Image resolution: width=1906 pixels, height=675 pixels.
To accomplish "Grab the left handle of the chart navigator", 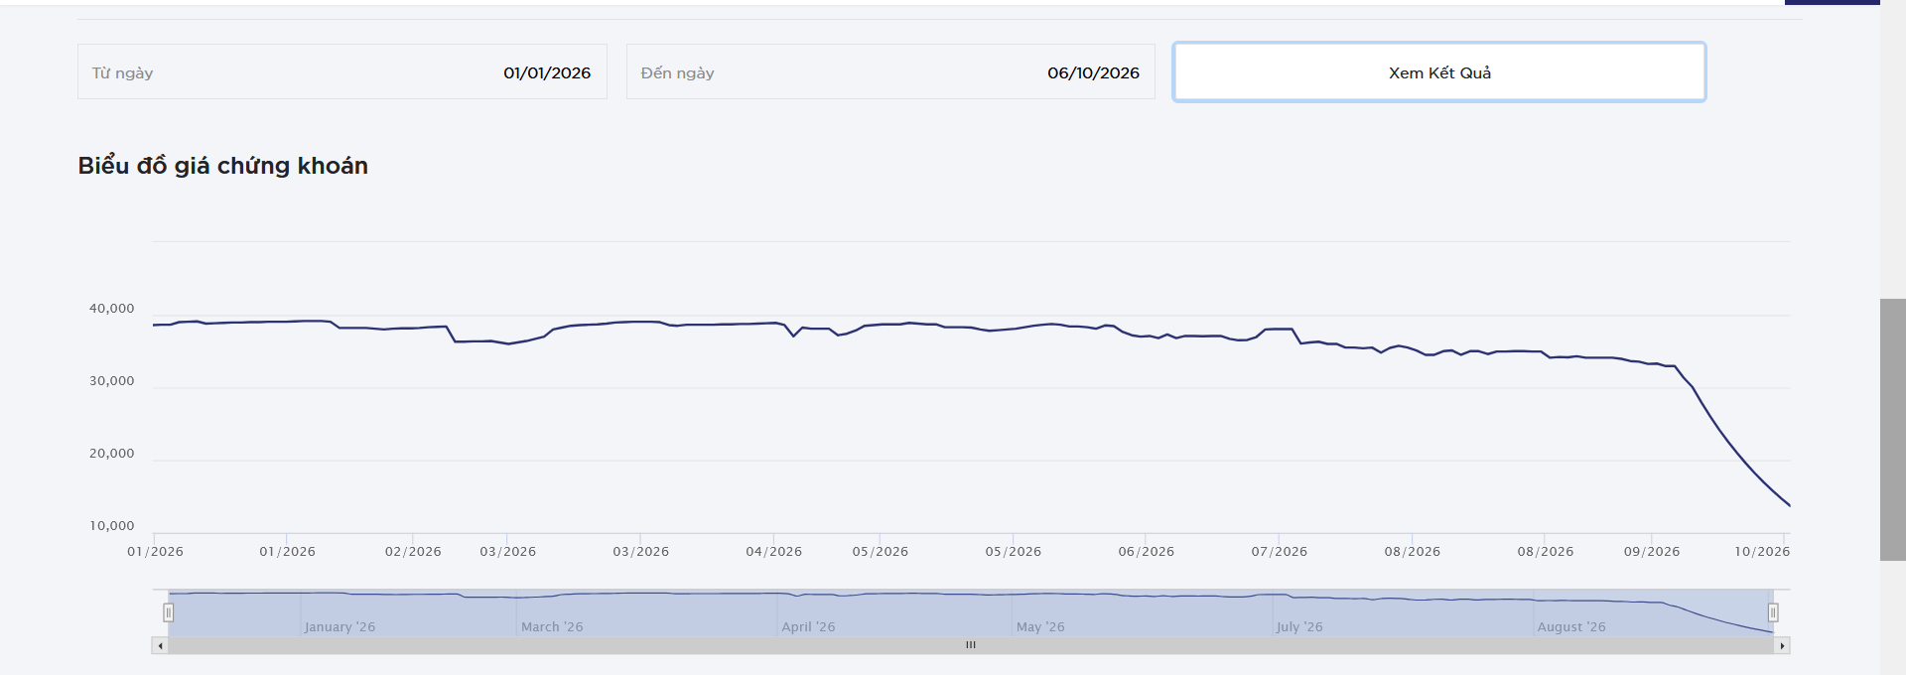I will coord(169,612).
